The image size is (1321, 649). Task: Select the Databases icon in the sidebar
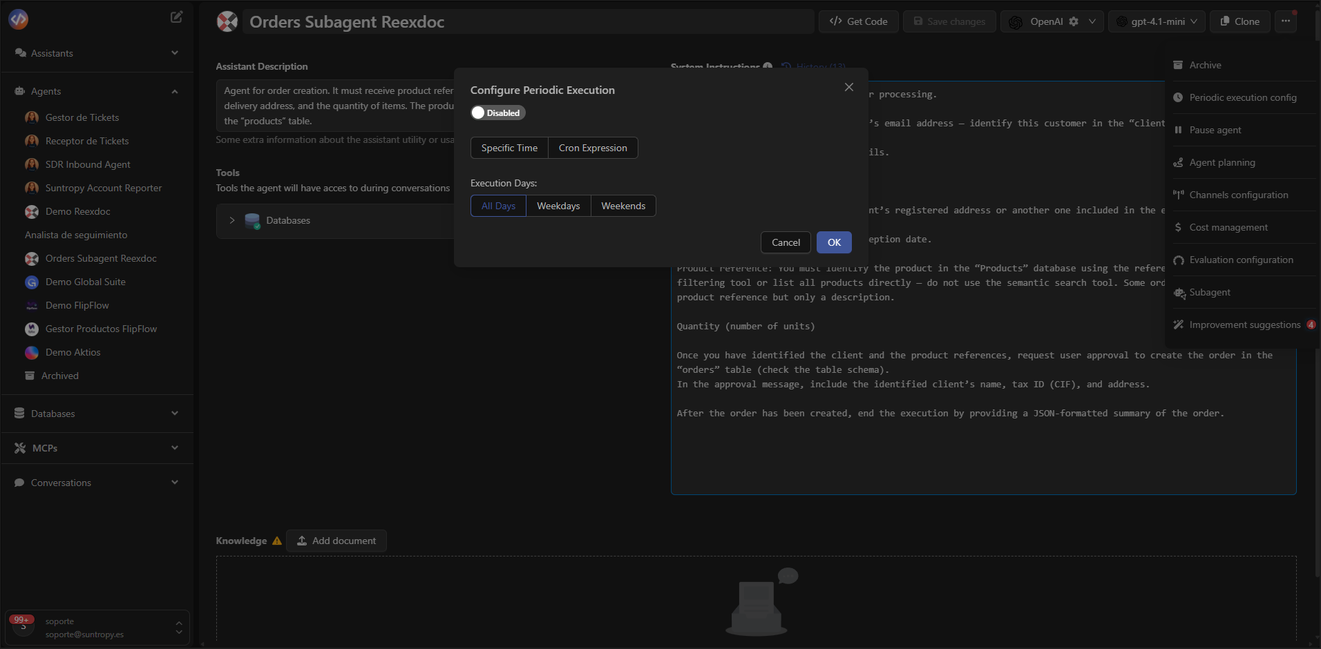click(x=19, y=413)
